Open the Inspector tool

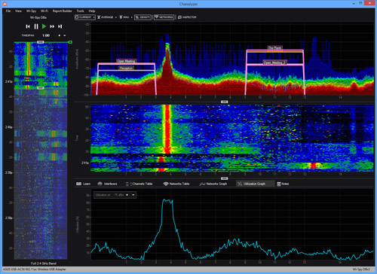[x=187, y=17]
